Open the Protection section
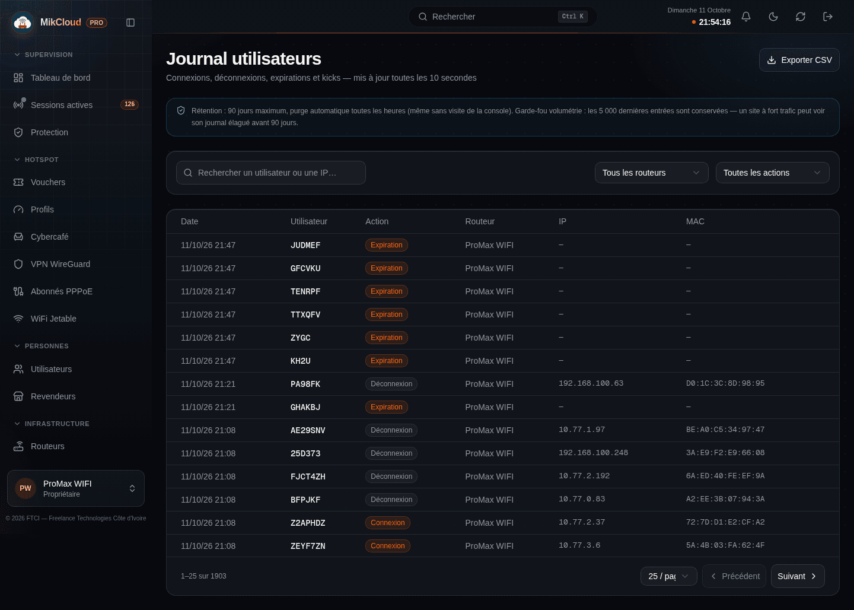This screenshot has width=854, height=610. (x=76, y=132)
